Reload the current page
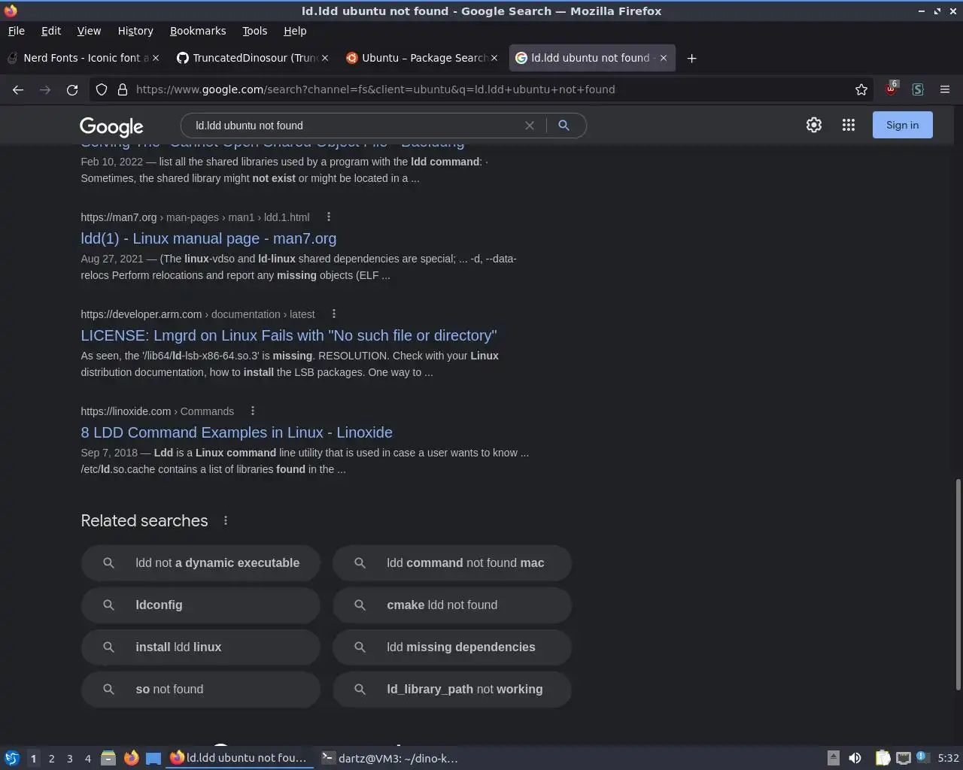963x770 pixels. (72, 89)
